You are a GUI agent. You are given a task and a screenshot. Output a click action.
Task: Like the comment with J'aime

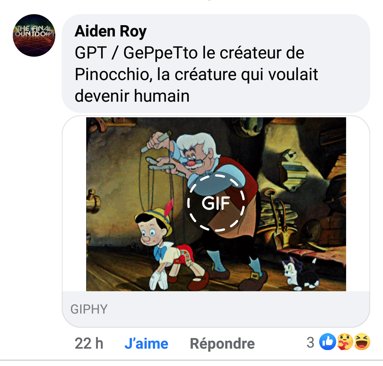146,344
